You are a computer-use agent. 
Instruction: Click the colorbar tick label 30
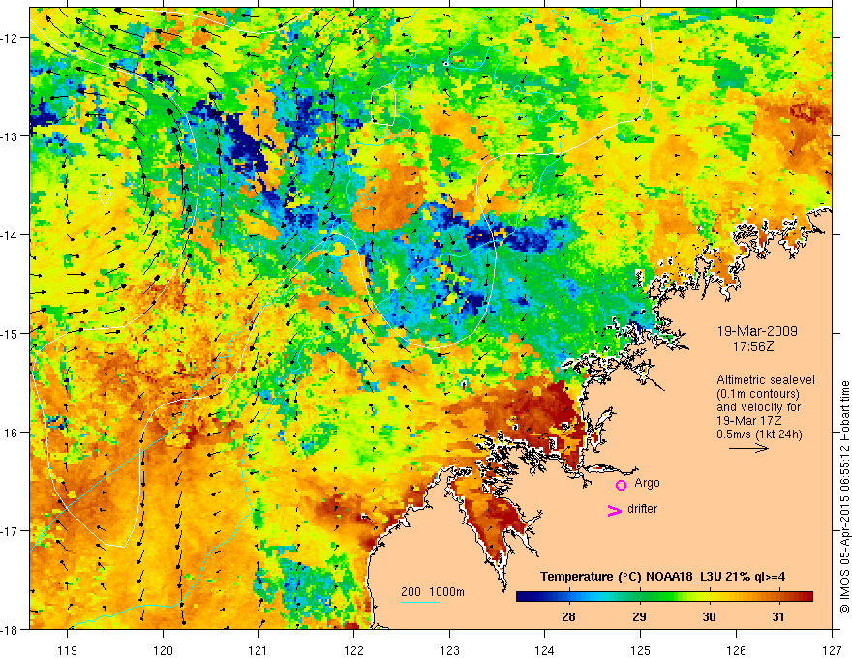[x=709, y=616]
